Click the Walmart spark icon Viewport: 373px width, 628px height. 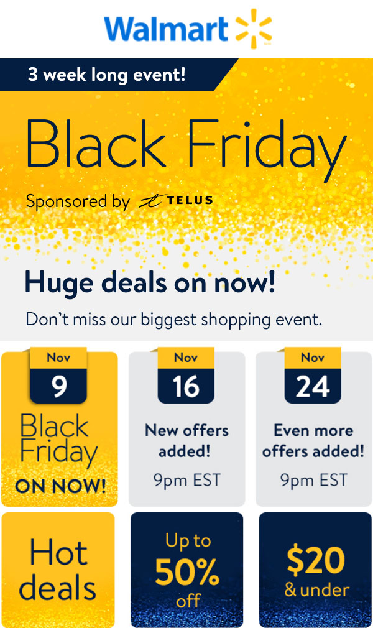pos(254,29)
